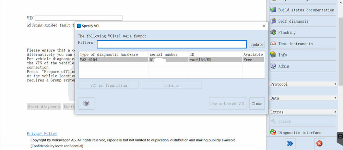Expand the Data section

point(303,98)
